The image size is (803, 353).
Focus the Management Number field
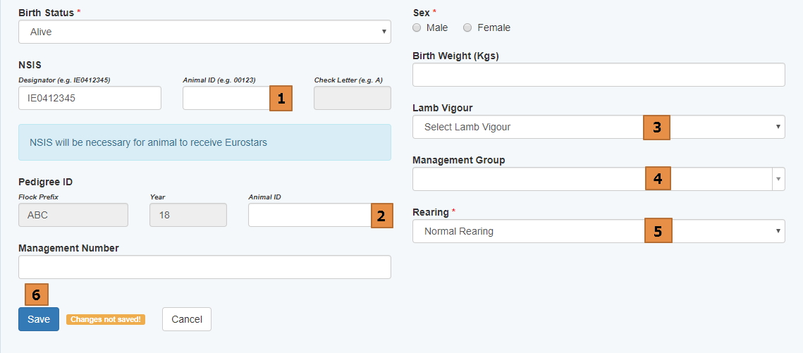pyautogui.click(x=204, y=267)
